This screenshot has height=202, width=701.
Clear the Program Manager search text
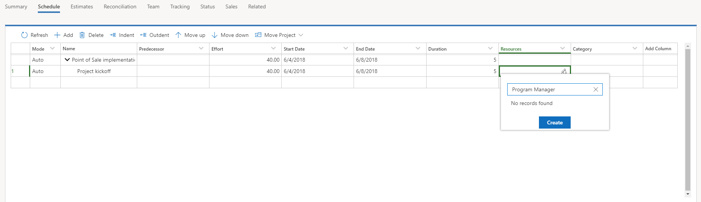[x=596, y=89]
